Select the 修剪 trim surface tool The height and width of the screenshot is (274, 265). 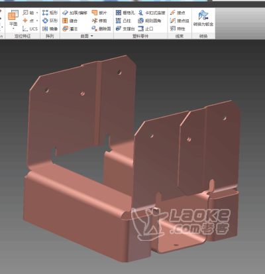[x=99, y=21]
